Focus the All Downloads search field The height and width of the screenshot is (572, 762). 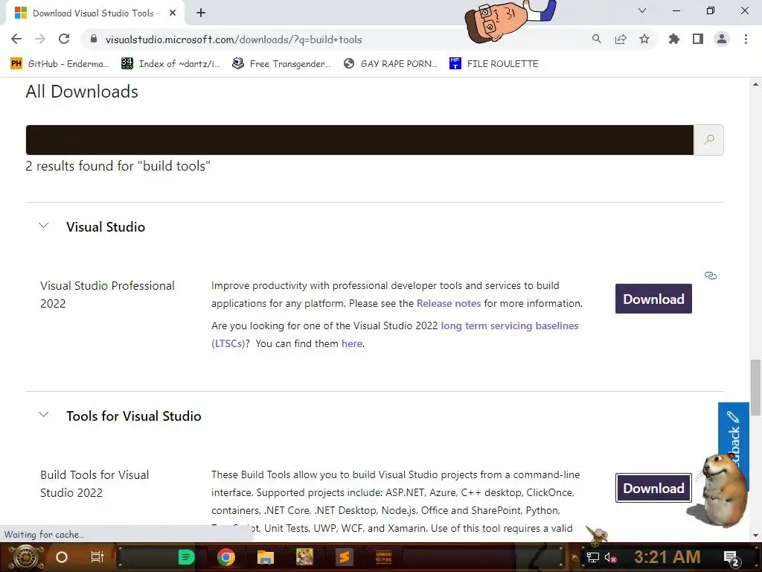(x=359, y=140)
